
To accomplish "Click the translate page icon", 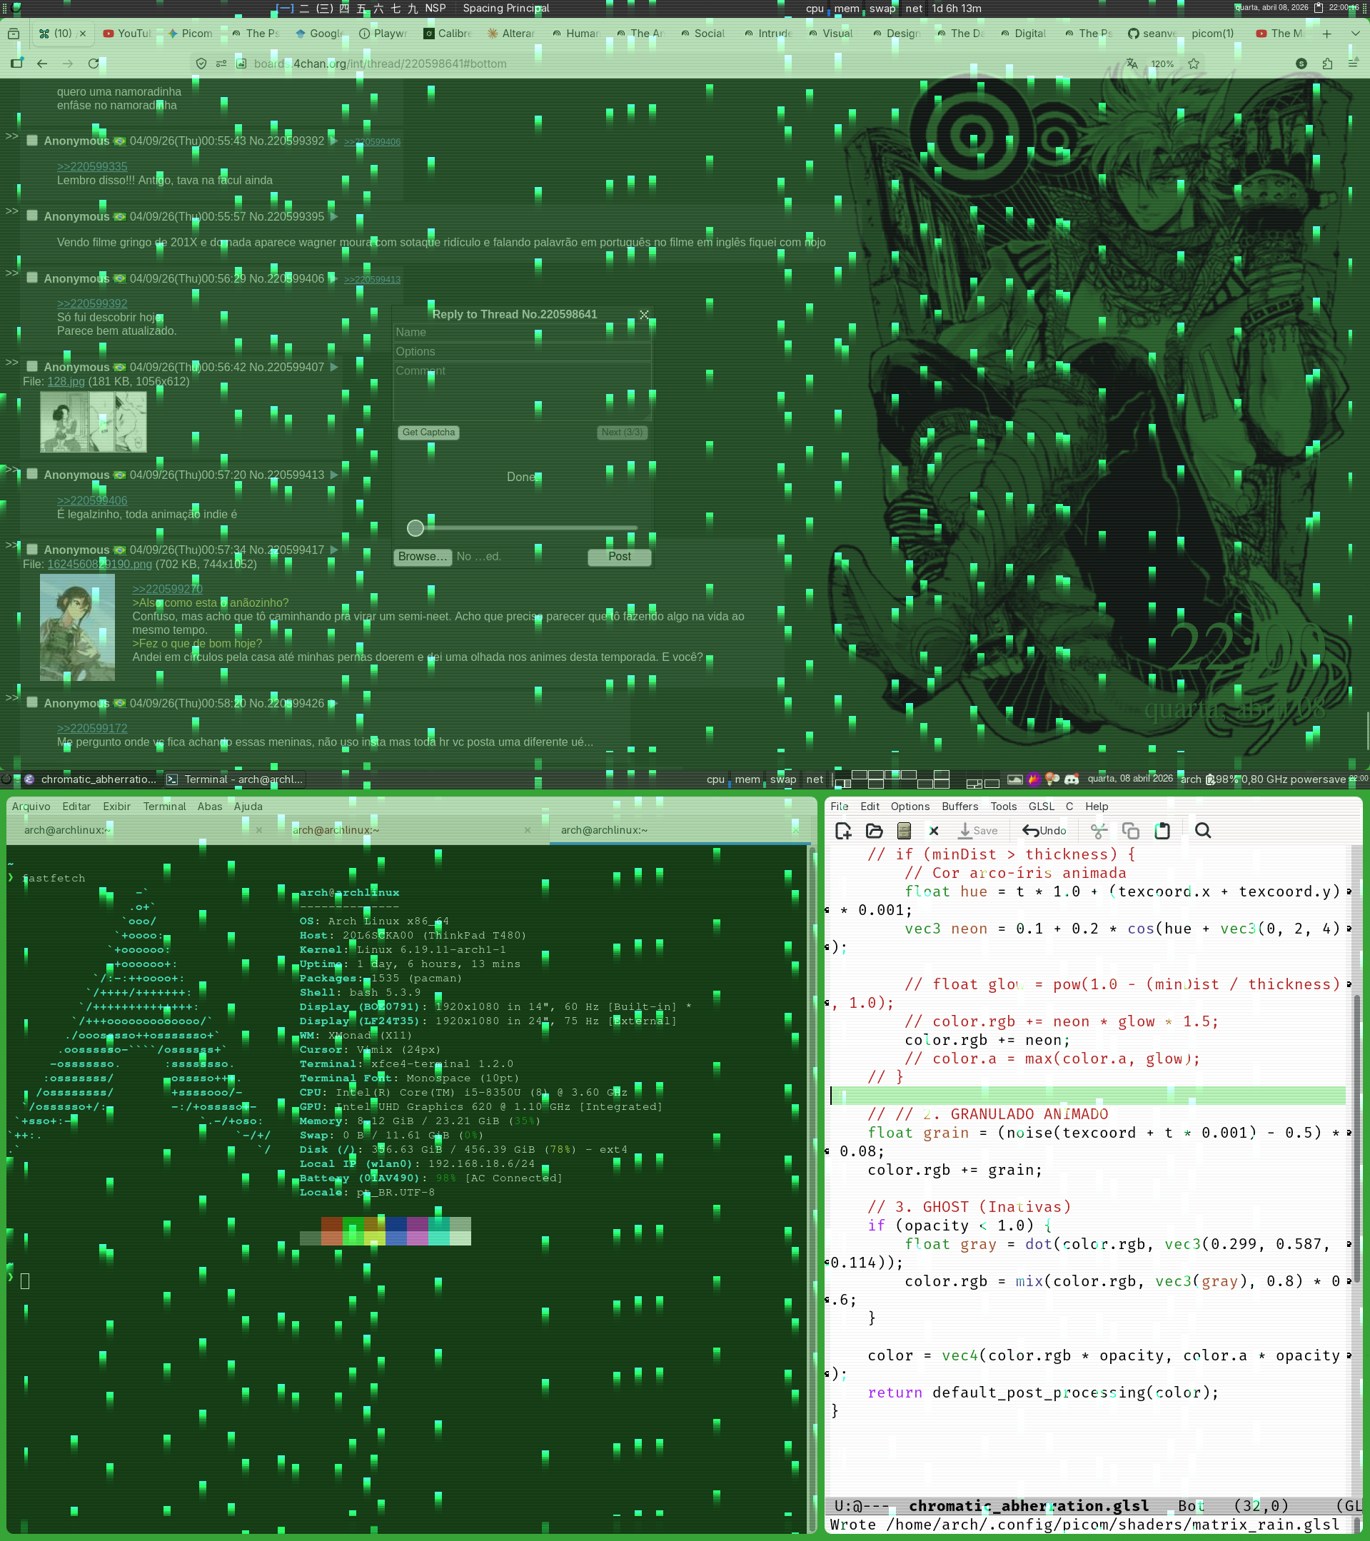I will (x=1132, y=64).
